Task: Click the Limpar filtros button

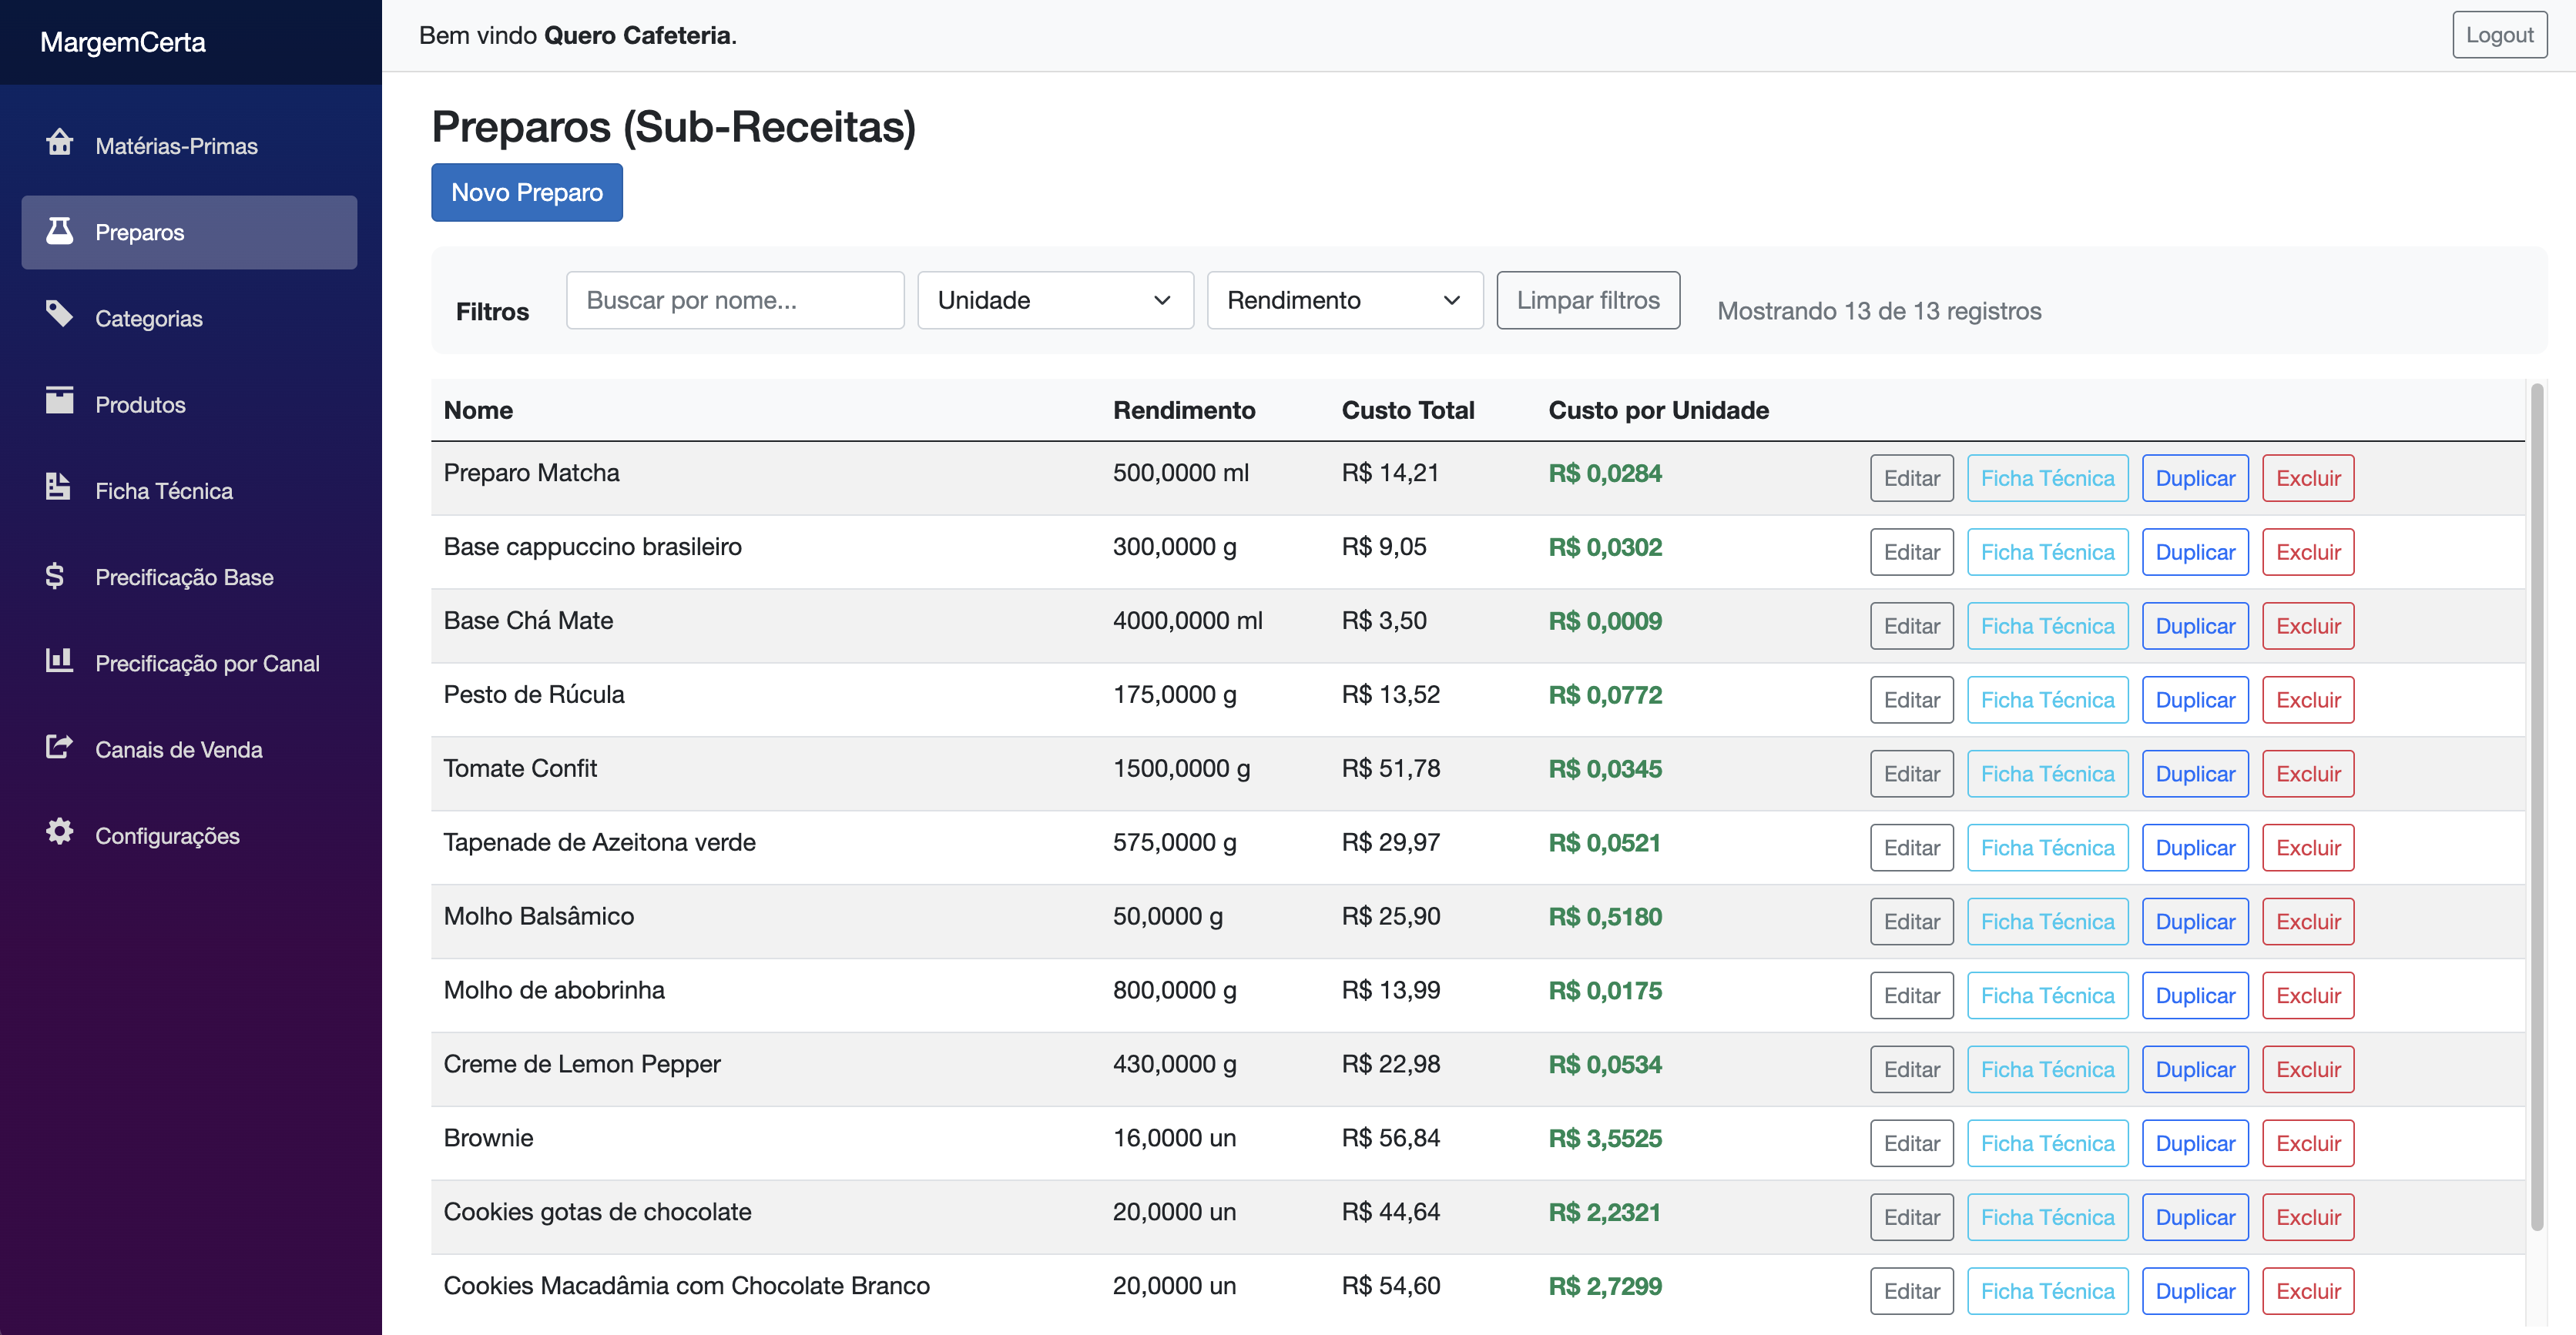Action: coord(1587,301)
